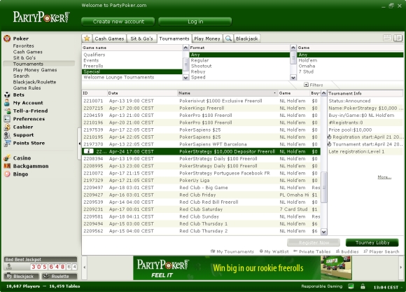Click the monitor icon in status bar

351,286
